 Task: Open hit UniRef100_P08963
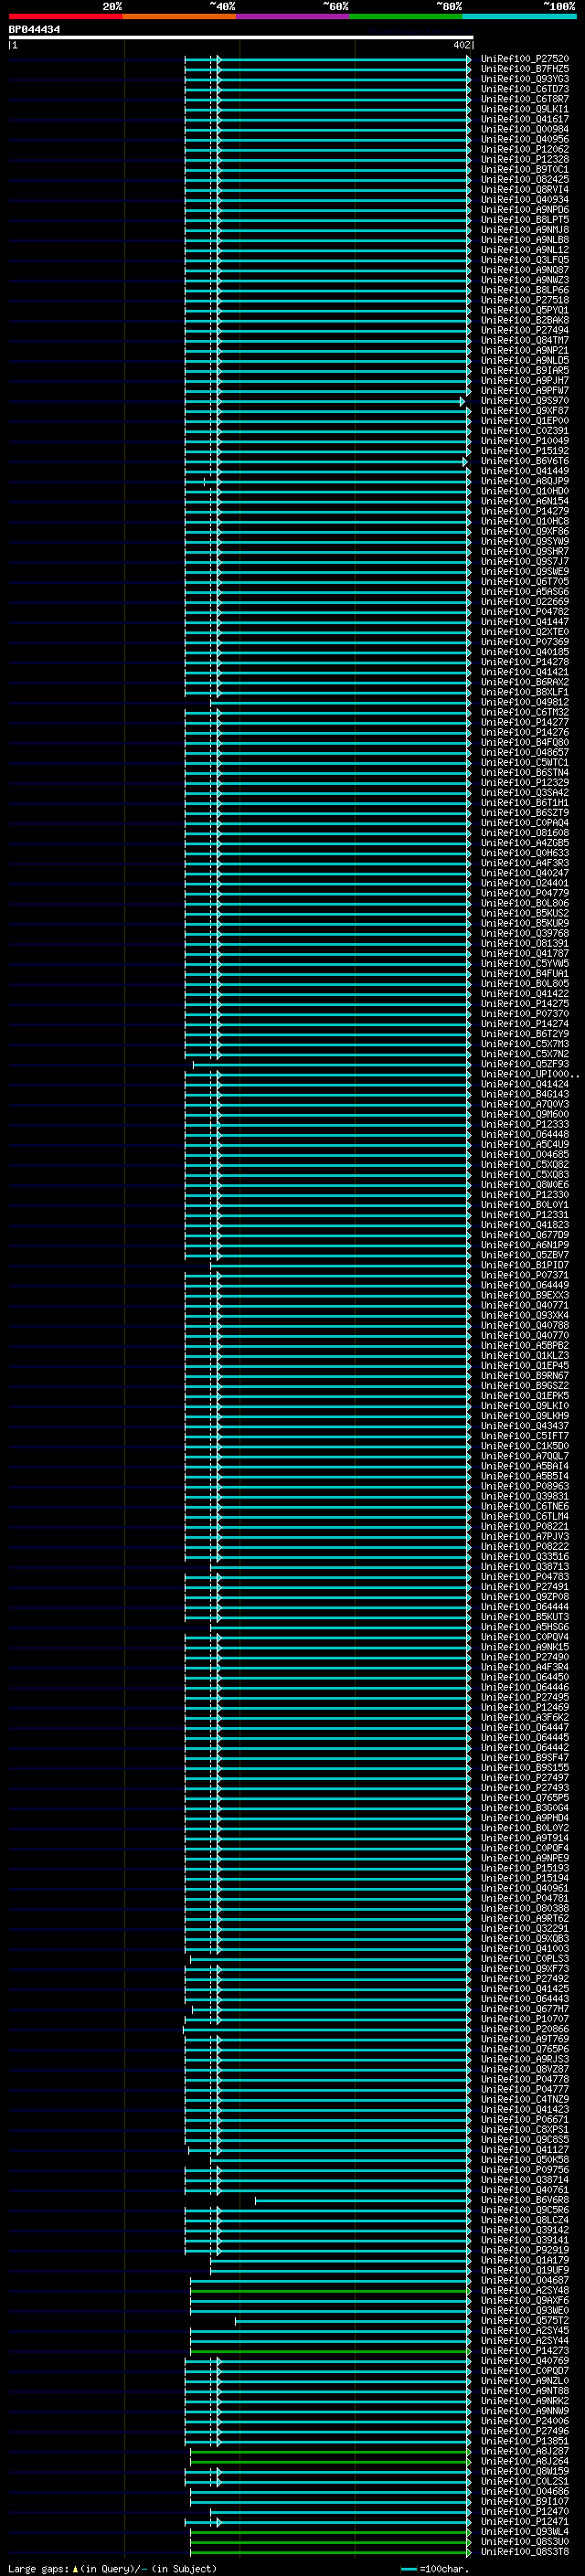[x=525, y=1486]
